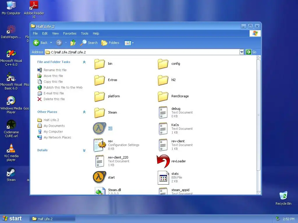
Task: Select the Steam.dll file
Action: tap(100, 191)
